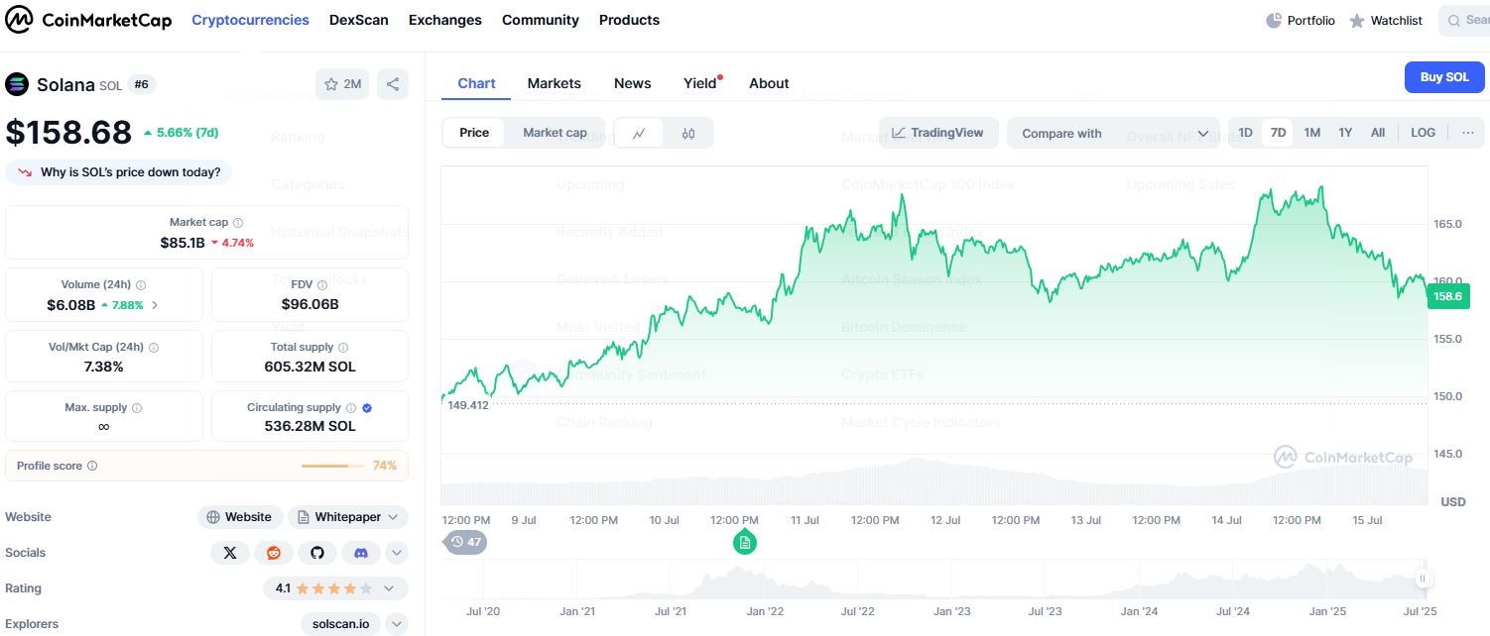Image resolution: width=1490 pixels, height=636 pixels.
Task: Select the Market cap toggle
Action: coord(555,133)
